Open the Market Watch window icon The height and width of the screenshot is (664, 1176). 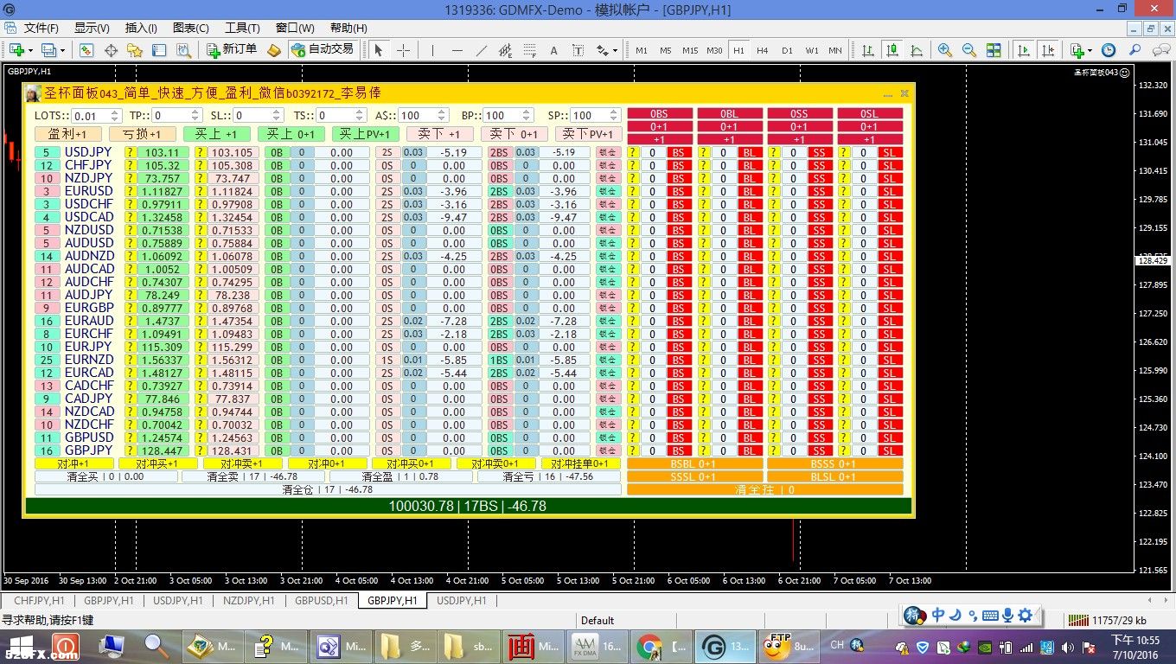click(86, 50)
